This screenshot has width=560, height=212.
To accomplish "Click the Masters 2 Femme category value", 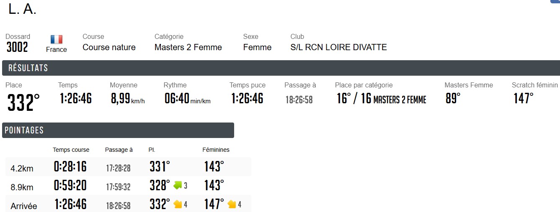I will [188, 47].
